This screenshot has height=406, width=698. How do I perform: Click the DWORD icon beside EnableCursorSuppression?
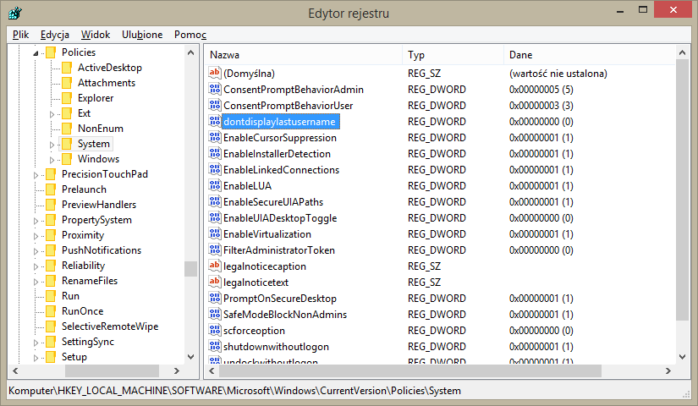click(x=215, y=137)
